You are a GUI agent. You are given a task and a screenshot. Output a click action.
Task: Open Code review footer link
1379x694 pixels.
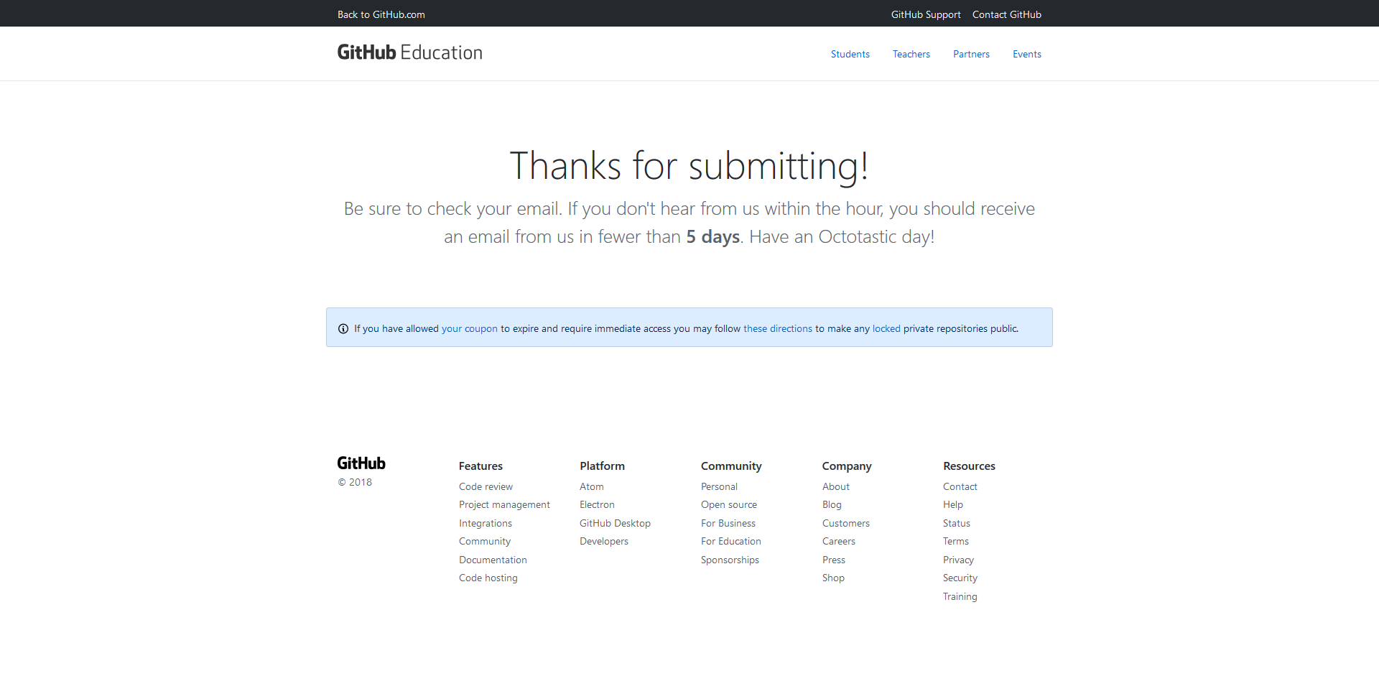[486, 486]
